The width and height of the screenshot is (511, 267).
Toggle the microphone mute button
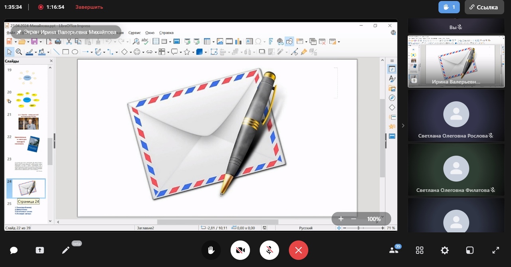point(269,250)
